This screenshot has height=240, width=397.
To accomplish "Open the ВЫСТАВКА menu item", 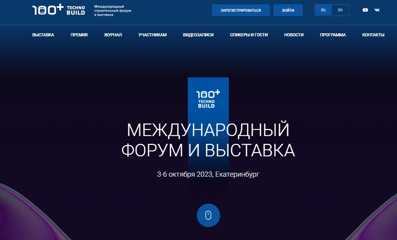I will pyautogui.click(x=43, y=35).
